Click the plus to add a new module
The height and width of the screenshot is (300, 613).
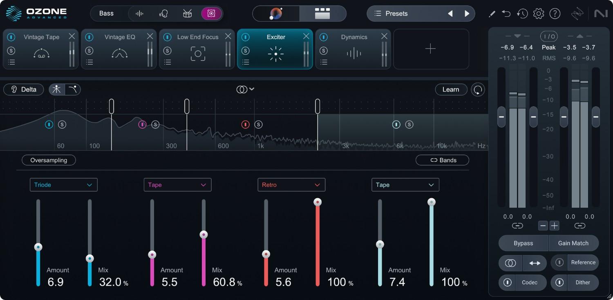pos(431,49)
